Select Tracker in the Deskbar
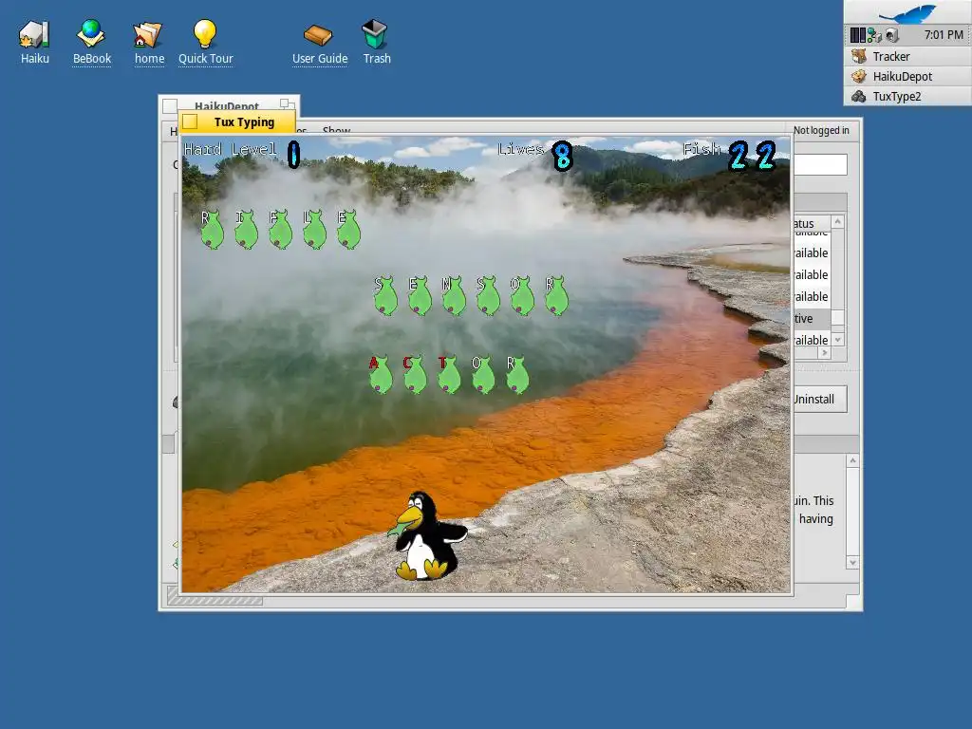 (908, 56)
